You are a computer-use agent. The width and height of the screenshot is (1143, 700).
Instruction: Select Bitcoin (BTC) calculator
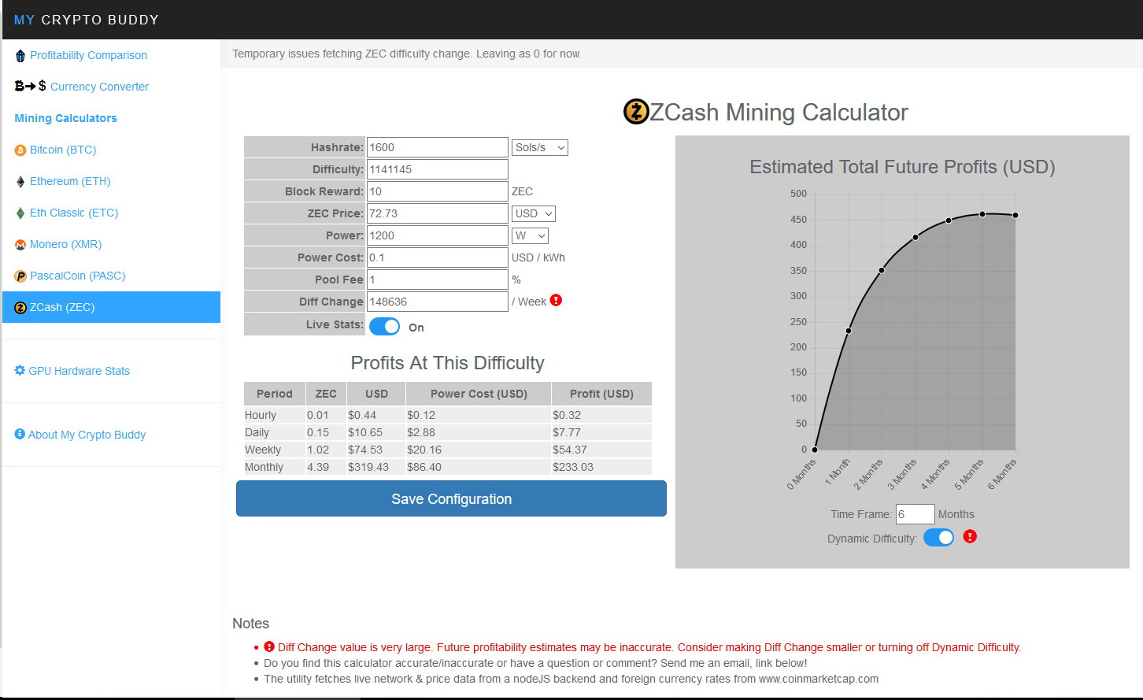coord(63,150)
